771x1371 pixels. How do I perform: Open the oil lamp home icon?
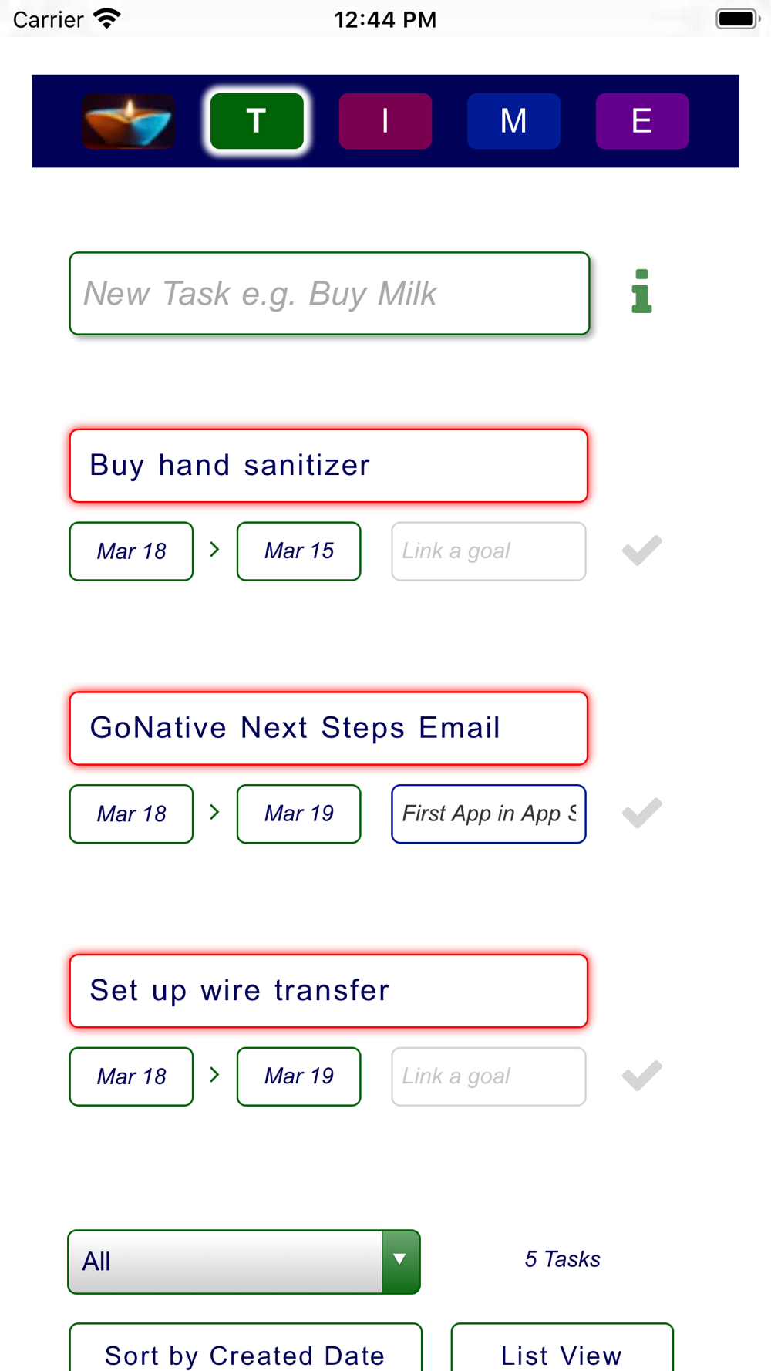129,121
